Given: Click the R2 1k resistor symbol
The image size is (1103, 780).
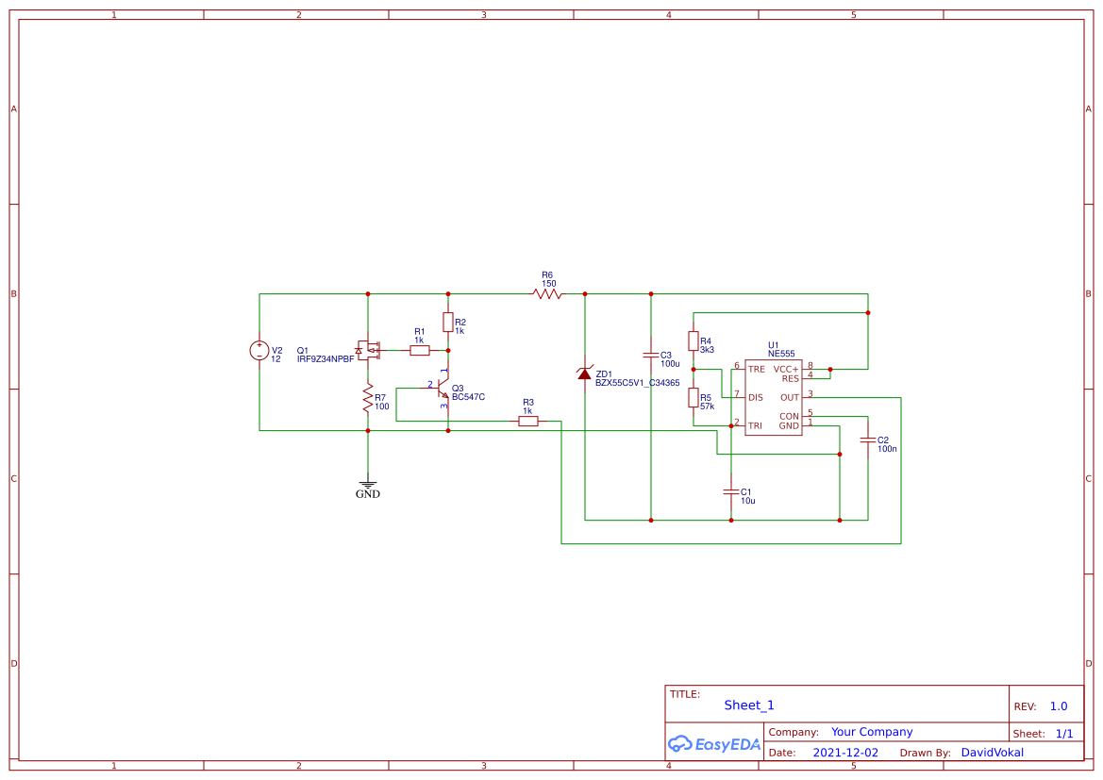Looking at the screenshot, I should click(447, 322).
